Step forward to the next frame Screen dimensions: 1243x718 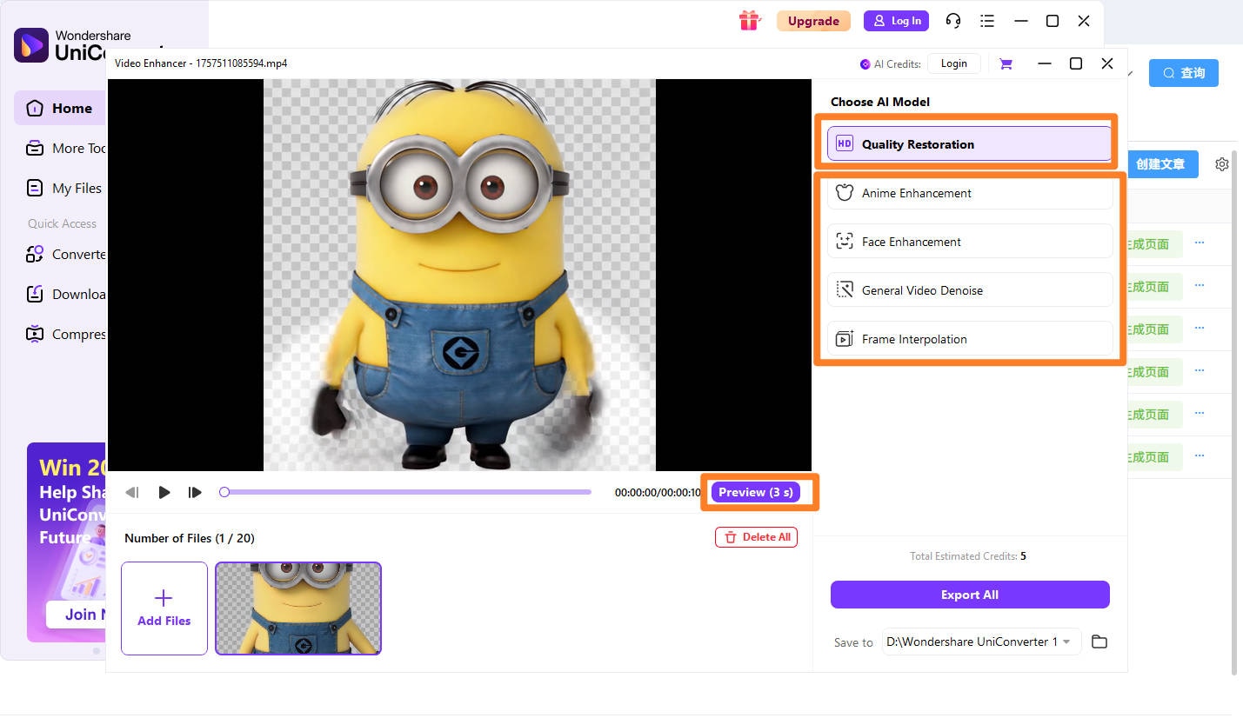(195, 493)
